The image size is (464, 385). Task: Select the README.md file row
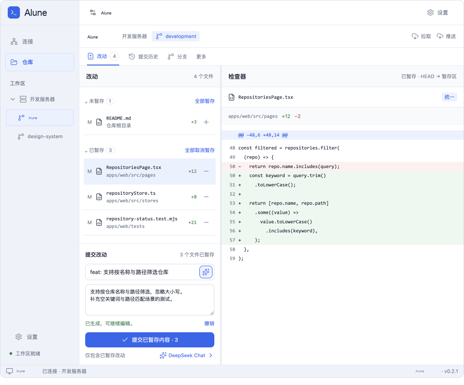click(x=150, y=122)
